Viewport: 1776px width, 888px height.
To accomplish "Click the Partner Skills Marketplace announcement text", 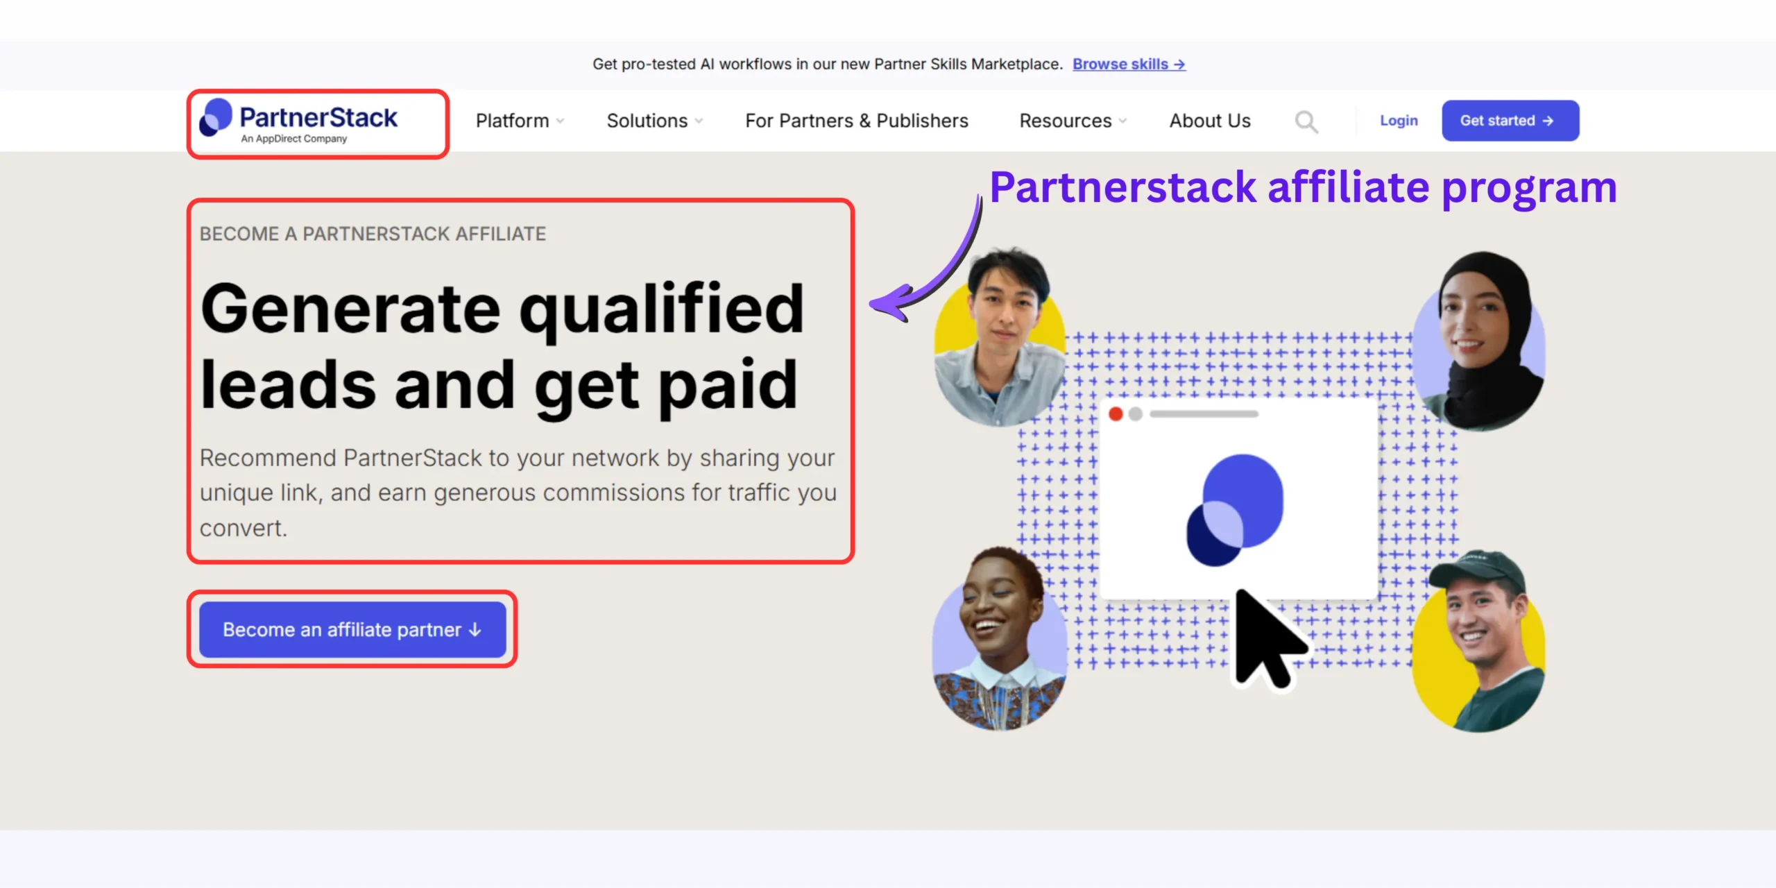I will point(828,64).
